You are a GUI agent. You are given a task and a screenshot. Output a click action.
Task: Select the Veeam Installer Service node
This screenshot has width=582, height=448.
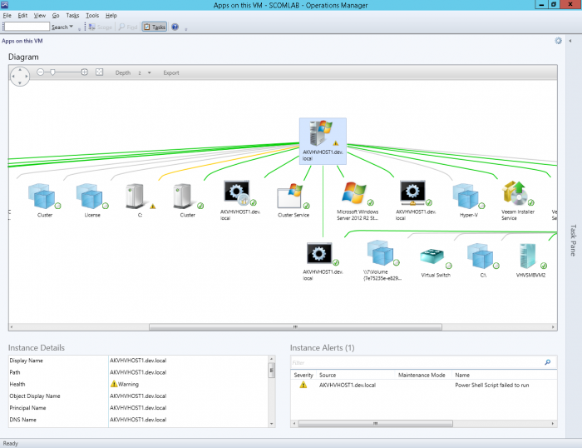pos(515,194)
